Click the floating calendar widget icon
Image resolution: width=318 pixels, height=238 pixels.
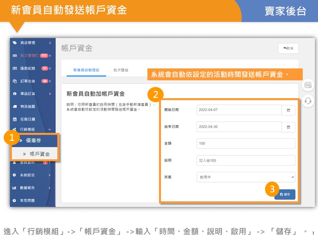[x=308, y=85]
